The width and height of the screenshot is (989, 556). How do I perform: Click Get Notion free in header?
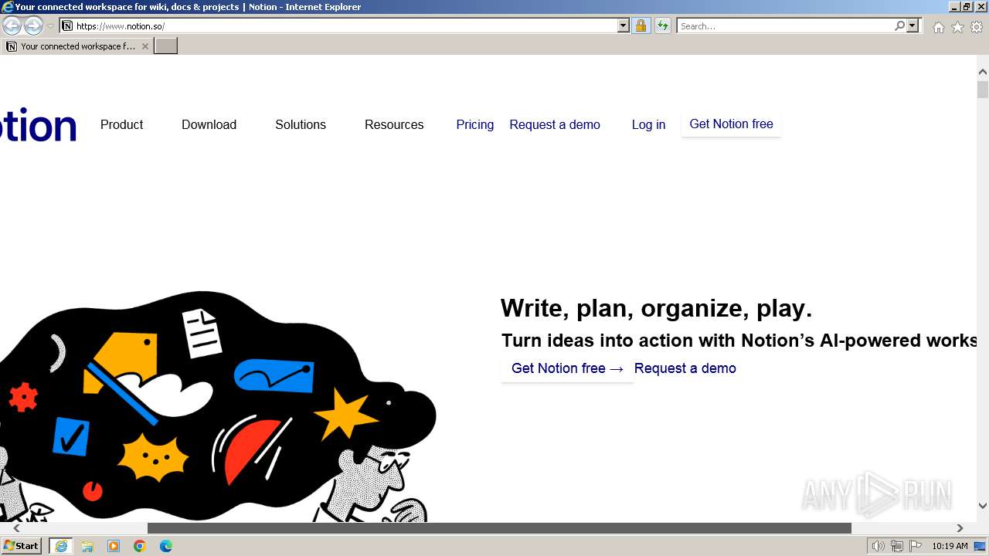click(731, 124)
